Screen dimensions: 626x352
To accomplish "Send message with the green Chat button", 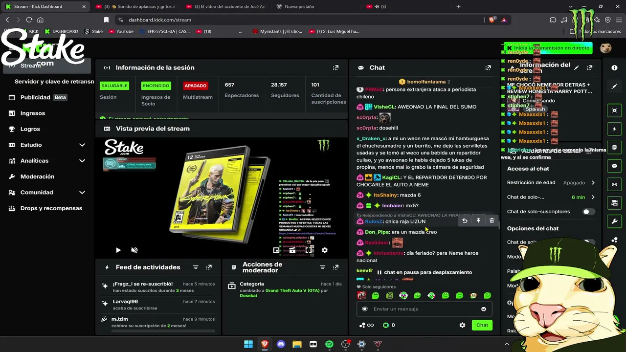I will tap(482, 325).
